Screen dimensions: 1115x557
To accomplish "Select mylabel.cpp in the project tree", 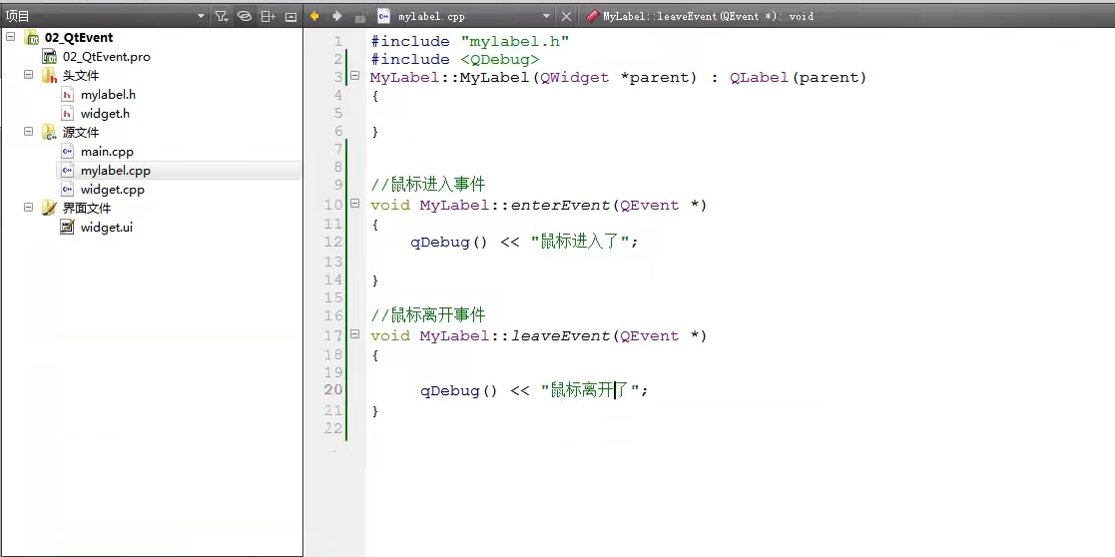I will click(116, 171).
